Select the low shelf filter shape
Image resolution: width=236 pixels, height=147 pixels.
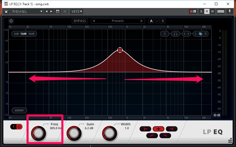146,128
